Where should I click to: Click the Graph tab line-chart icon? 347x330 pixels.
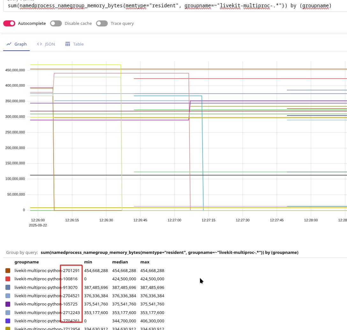pos(9,44)
